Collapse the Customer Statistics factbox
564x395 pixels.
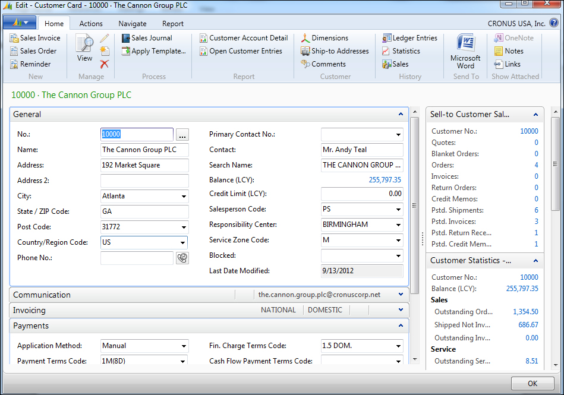tap(535, 261)
